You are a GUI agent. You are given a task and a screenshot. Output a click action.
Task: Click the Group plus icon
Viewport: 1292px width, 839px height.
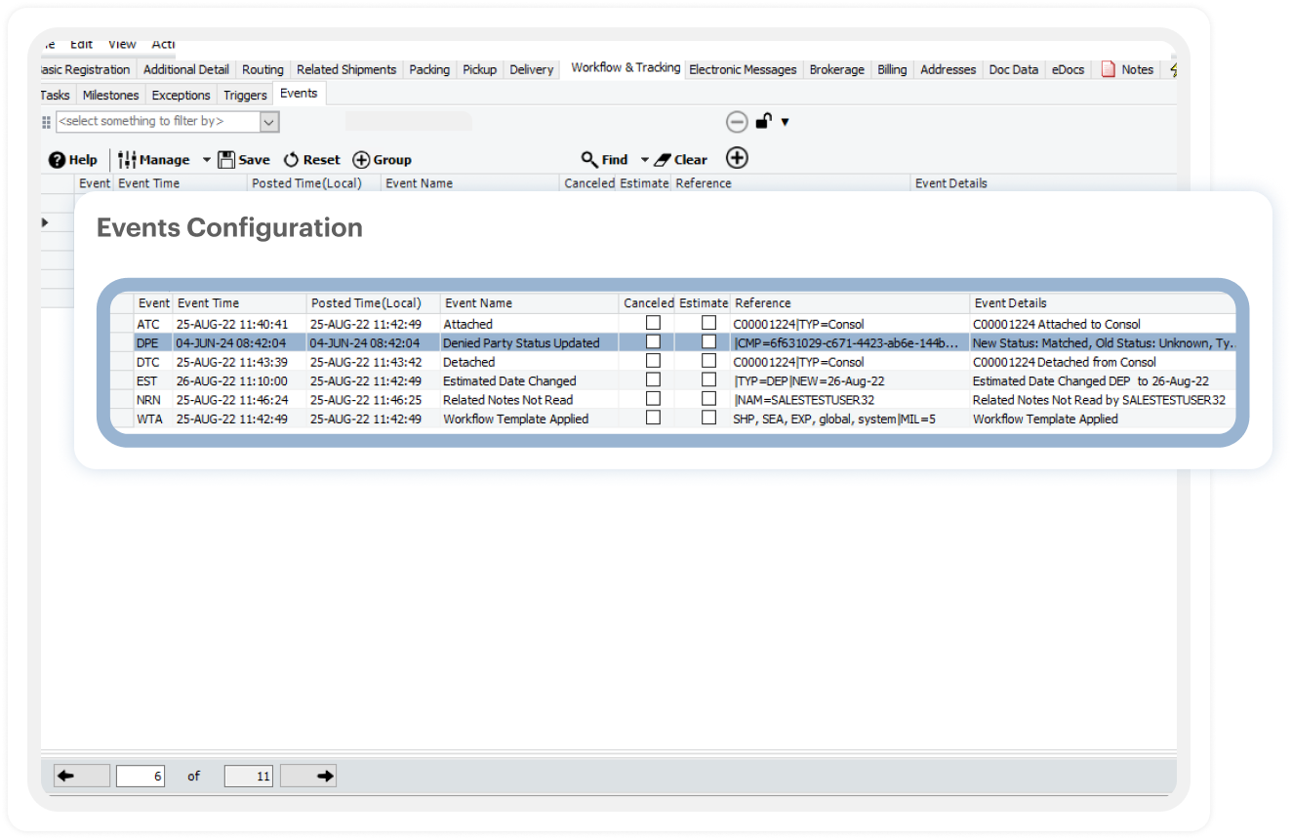pos(361,160)
